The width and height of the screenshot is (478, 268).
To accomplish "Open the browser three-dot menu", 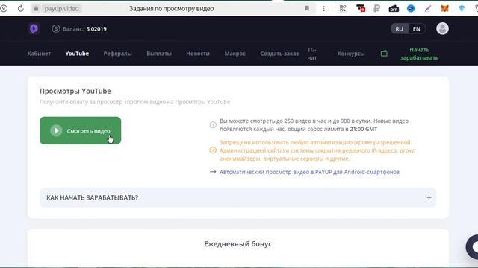I will (x=323, y=8).
